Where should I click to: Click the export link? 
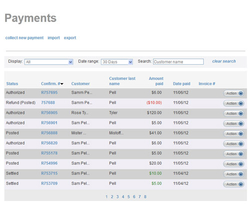[70, 38]
